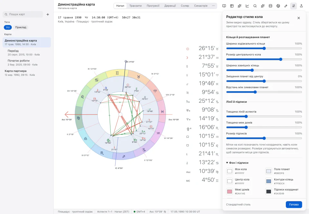Open the database cylinder icon
This screenshot has height=214, width=309.
click(x=270, y=6)
